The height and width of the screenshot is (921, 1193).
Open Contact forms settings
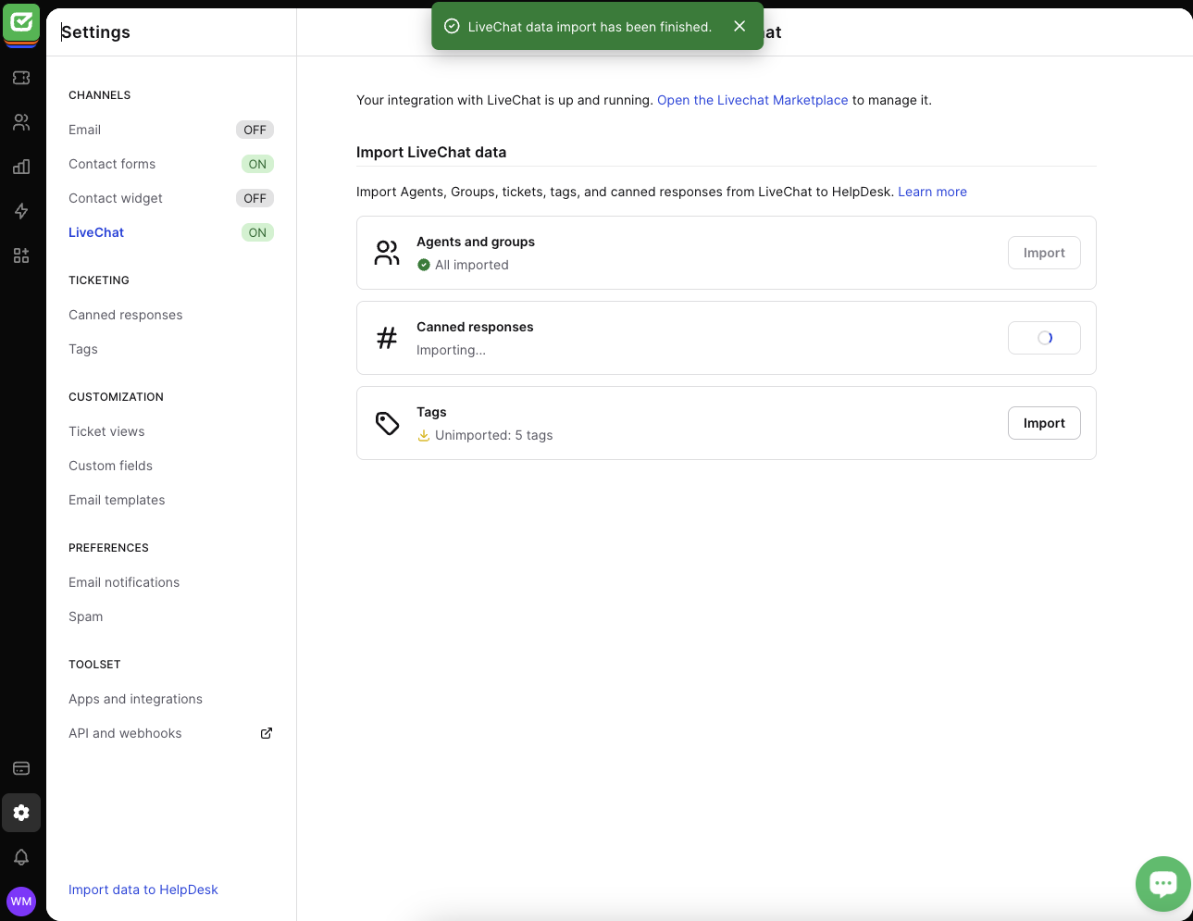(112, 164)
